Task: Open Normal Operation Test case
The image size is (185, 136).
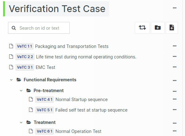Action: (78, 131)
